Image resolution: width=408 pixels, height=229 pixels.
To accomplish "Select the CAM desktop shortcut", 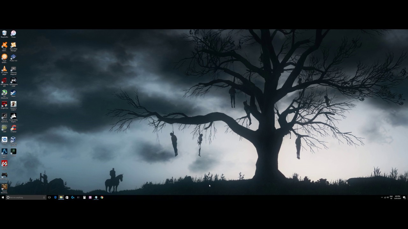I will 4,129.
